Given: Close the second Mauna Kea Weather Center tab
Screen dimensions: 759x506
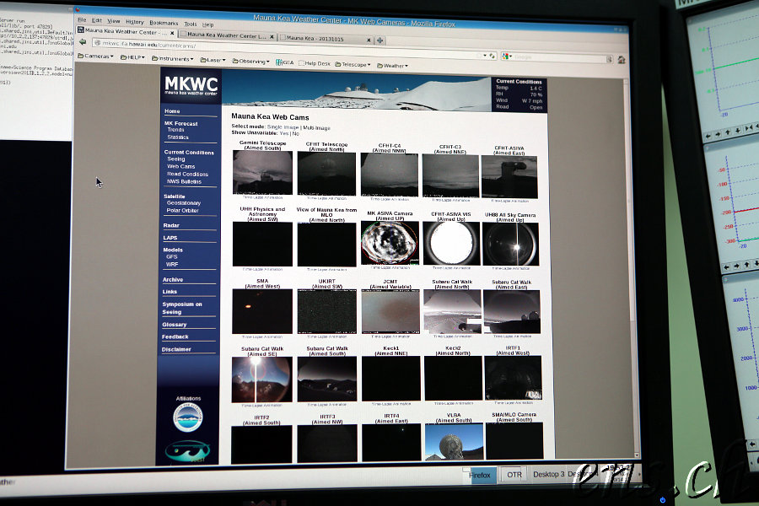Looking at the screenshot, I should pos(272,37).
